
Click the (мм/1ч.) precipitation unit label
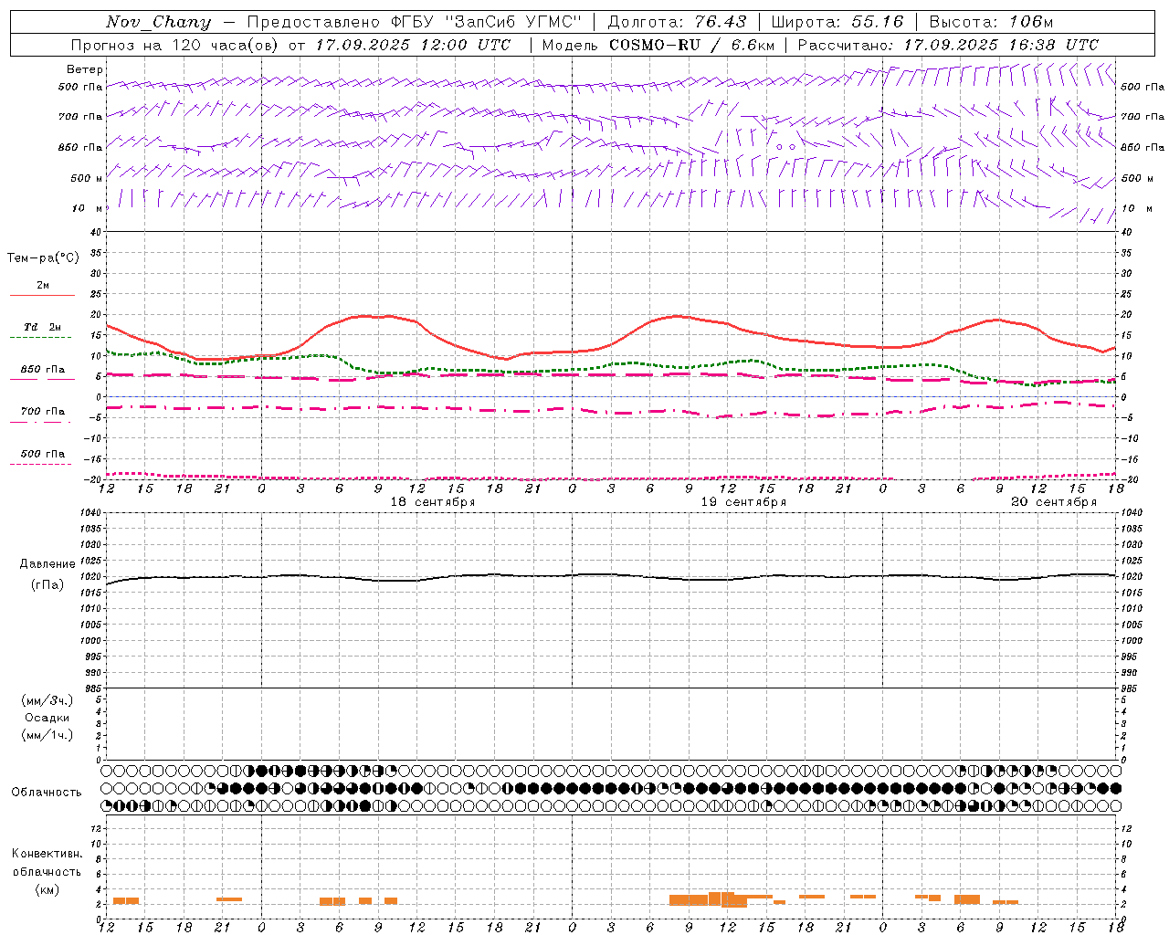click(x=47, y=735)
